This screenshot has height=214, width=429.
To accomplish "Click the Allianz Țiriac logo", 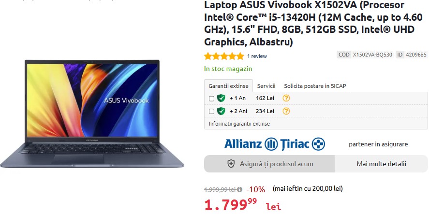I will 275,144.
